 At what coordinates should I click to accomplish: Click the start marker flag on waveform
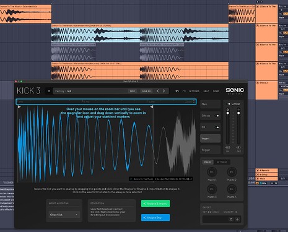[x=19, y=107]
